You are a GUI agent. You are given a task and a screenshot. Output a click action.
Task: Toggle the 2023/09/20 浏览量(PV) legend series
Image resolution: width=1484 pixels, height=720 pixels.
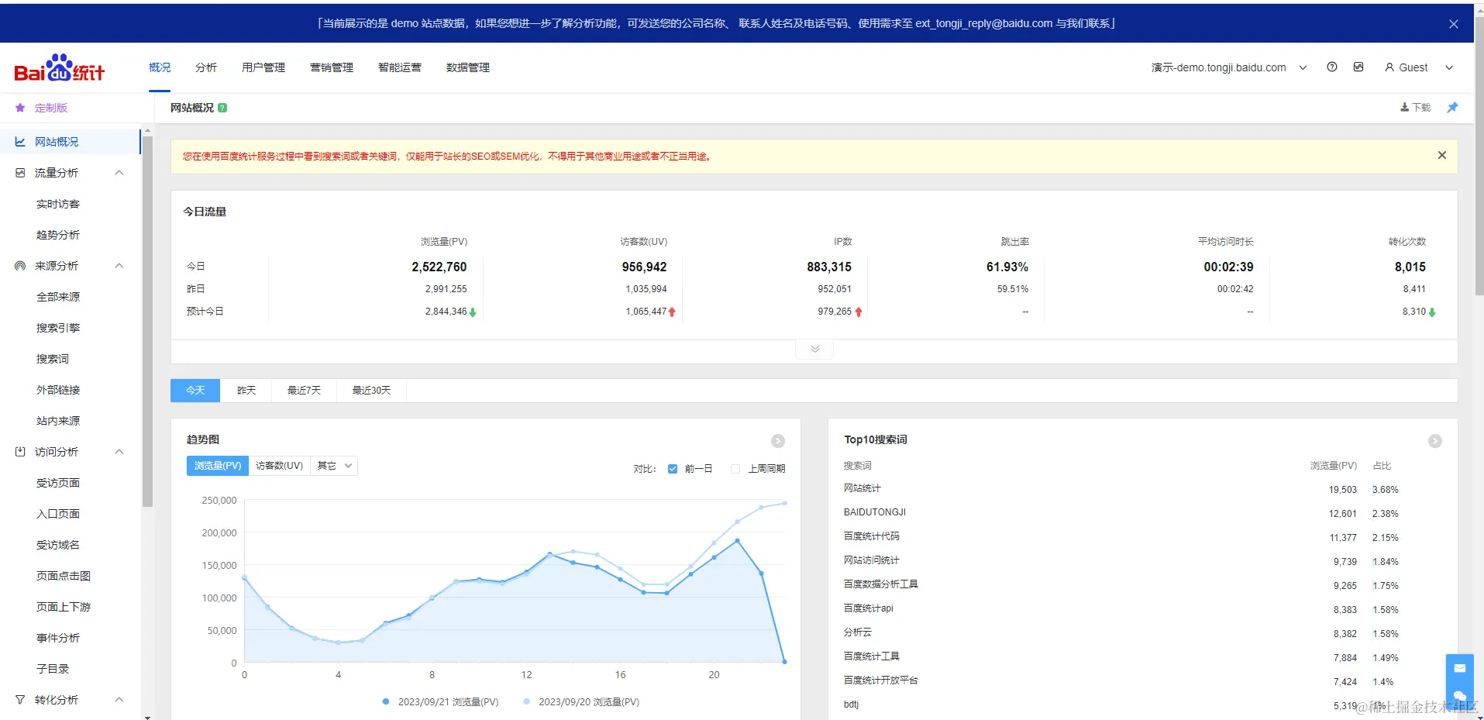(x=581, y=702)
